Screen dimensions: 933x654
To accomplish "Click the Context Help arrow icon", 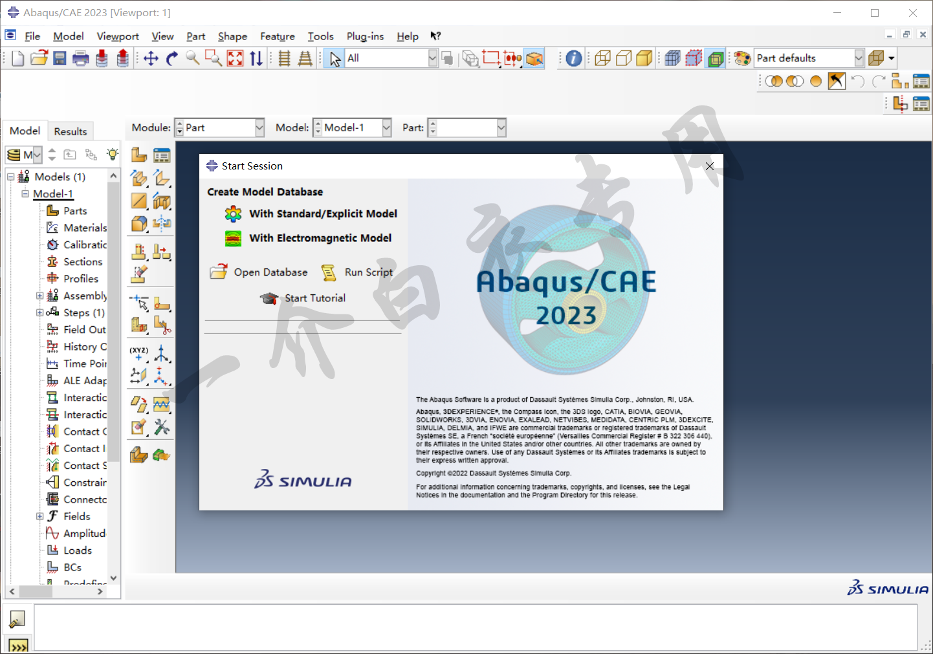I will [x=435, y=36].
